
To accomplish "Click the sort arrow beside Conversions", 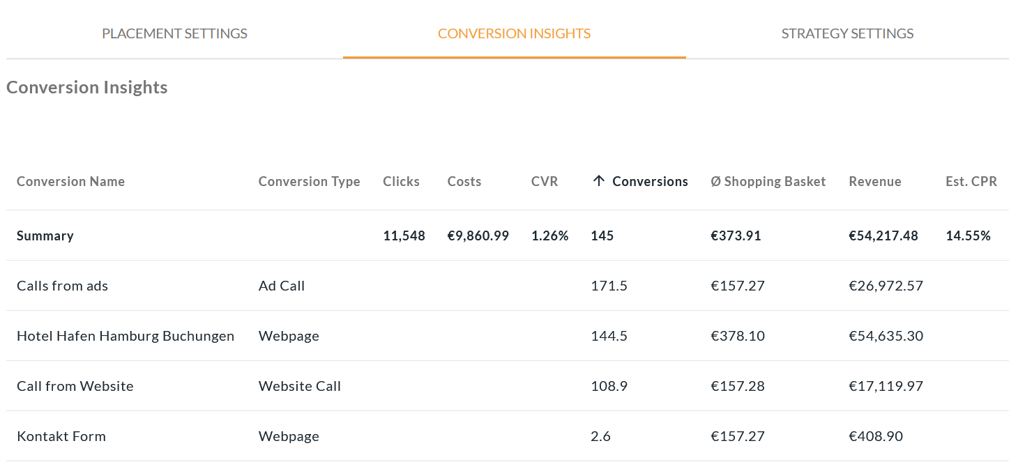I will (x=598, y=181).
